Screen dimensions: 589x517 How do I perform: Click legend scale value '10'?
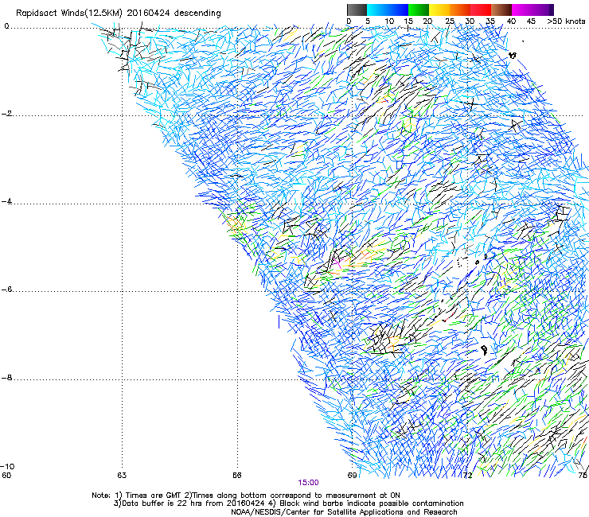[x=389, y=21]
